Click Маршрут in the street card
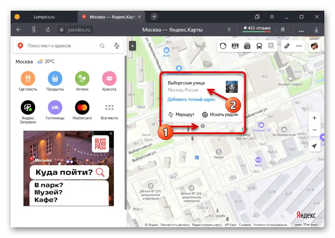This screenshot has height=238, width=335. (x=181, y=115)
